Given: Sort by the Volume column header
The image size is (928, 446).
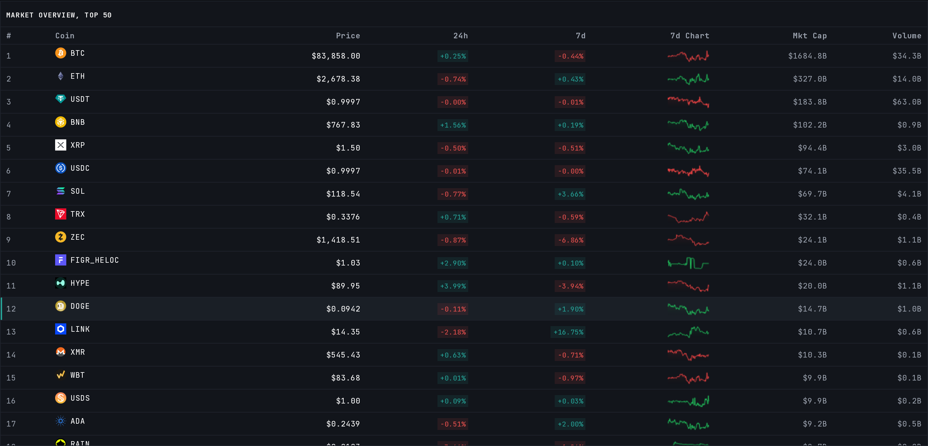Looking at the screenshot, I should click(x=907, y=36).
